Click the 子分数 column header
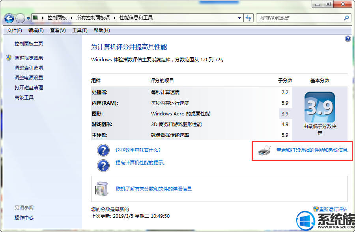The width and height of the screenshot is (355, 232). tap(285, 81)
